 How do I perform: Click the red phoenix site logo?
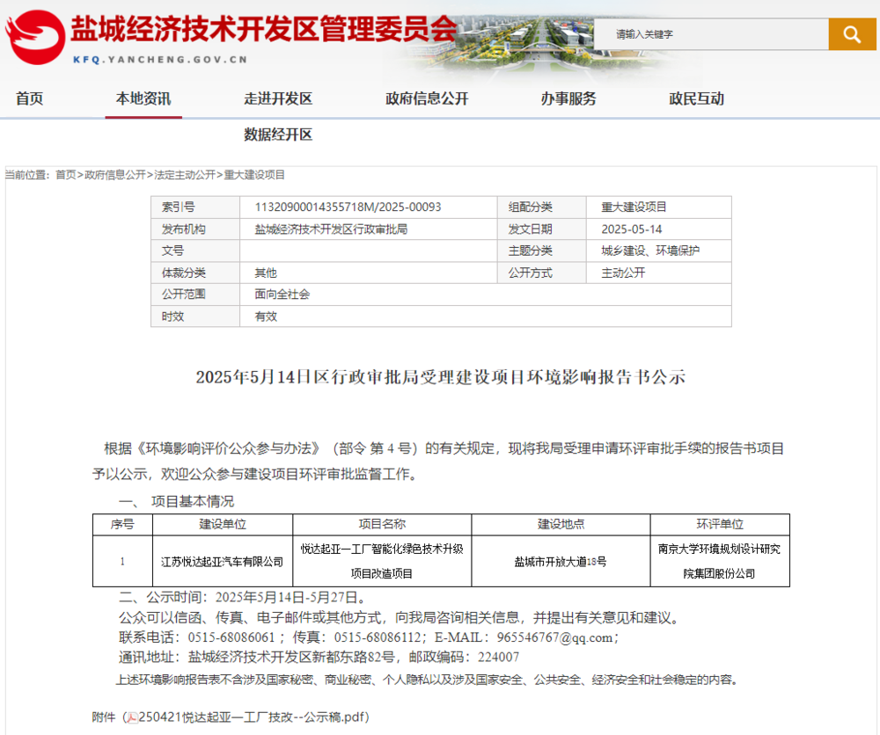33,37
